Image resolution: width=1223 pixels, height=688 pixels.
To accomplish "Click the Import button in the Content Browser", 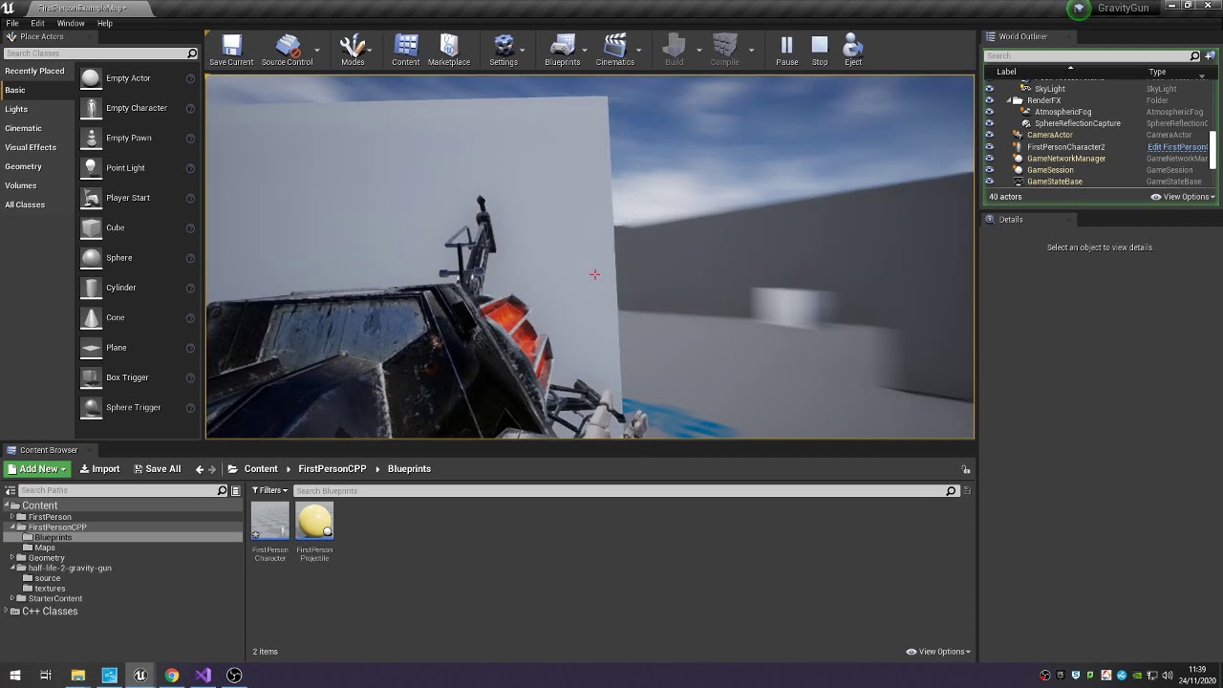I will (x=99, y=469).
